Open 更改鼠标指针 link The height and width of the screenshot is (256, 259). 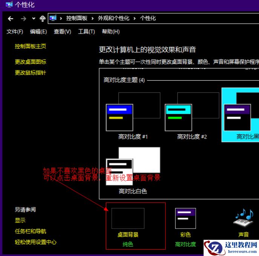pos(31,73)
